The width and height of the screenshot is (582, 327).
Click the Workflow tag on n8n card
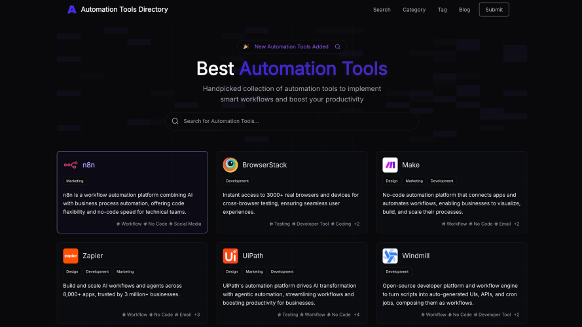click(129, 224)
